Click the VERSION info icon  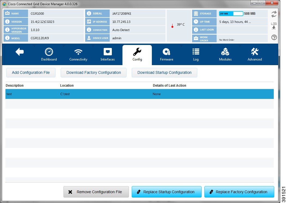click(x=7, y=22)
